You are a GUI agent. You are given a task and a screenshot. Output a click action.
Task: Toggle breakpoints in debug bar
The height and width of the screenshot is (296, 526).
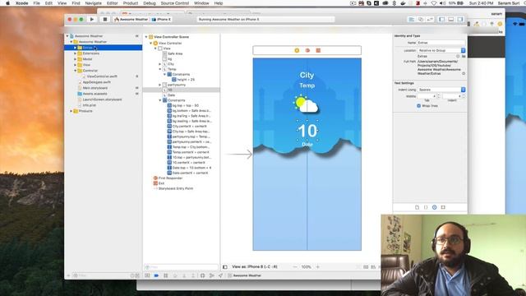click(x=156, y=275)
